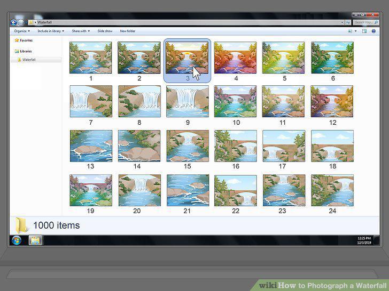Select yellow-green tinted photo 5
The width and height of the screenshot is (389, 291).
(x=284, y=58)
